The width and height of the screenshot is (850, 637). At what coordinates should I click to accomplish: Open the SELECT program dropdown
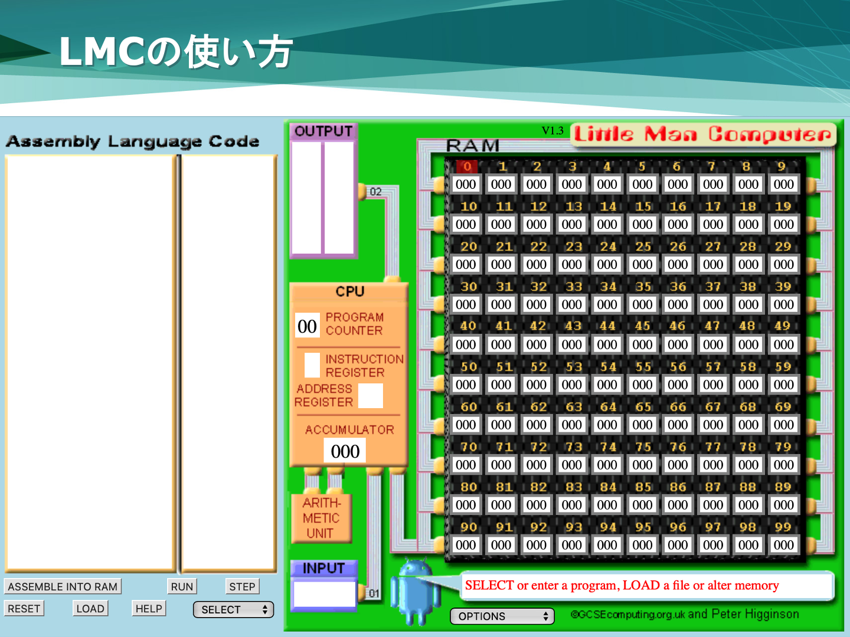[x=234, y=610]
